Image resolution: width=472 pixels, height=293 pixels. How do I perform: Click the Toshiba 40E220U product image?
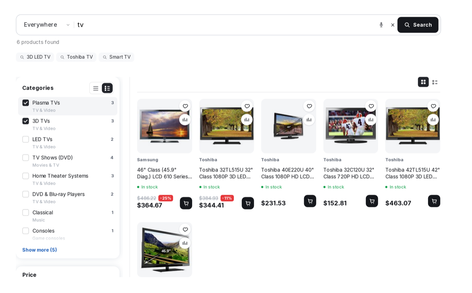tap(288, 126)
